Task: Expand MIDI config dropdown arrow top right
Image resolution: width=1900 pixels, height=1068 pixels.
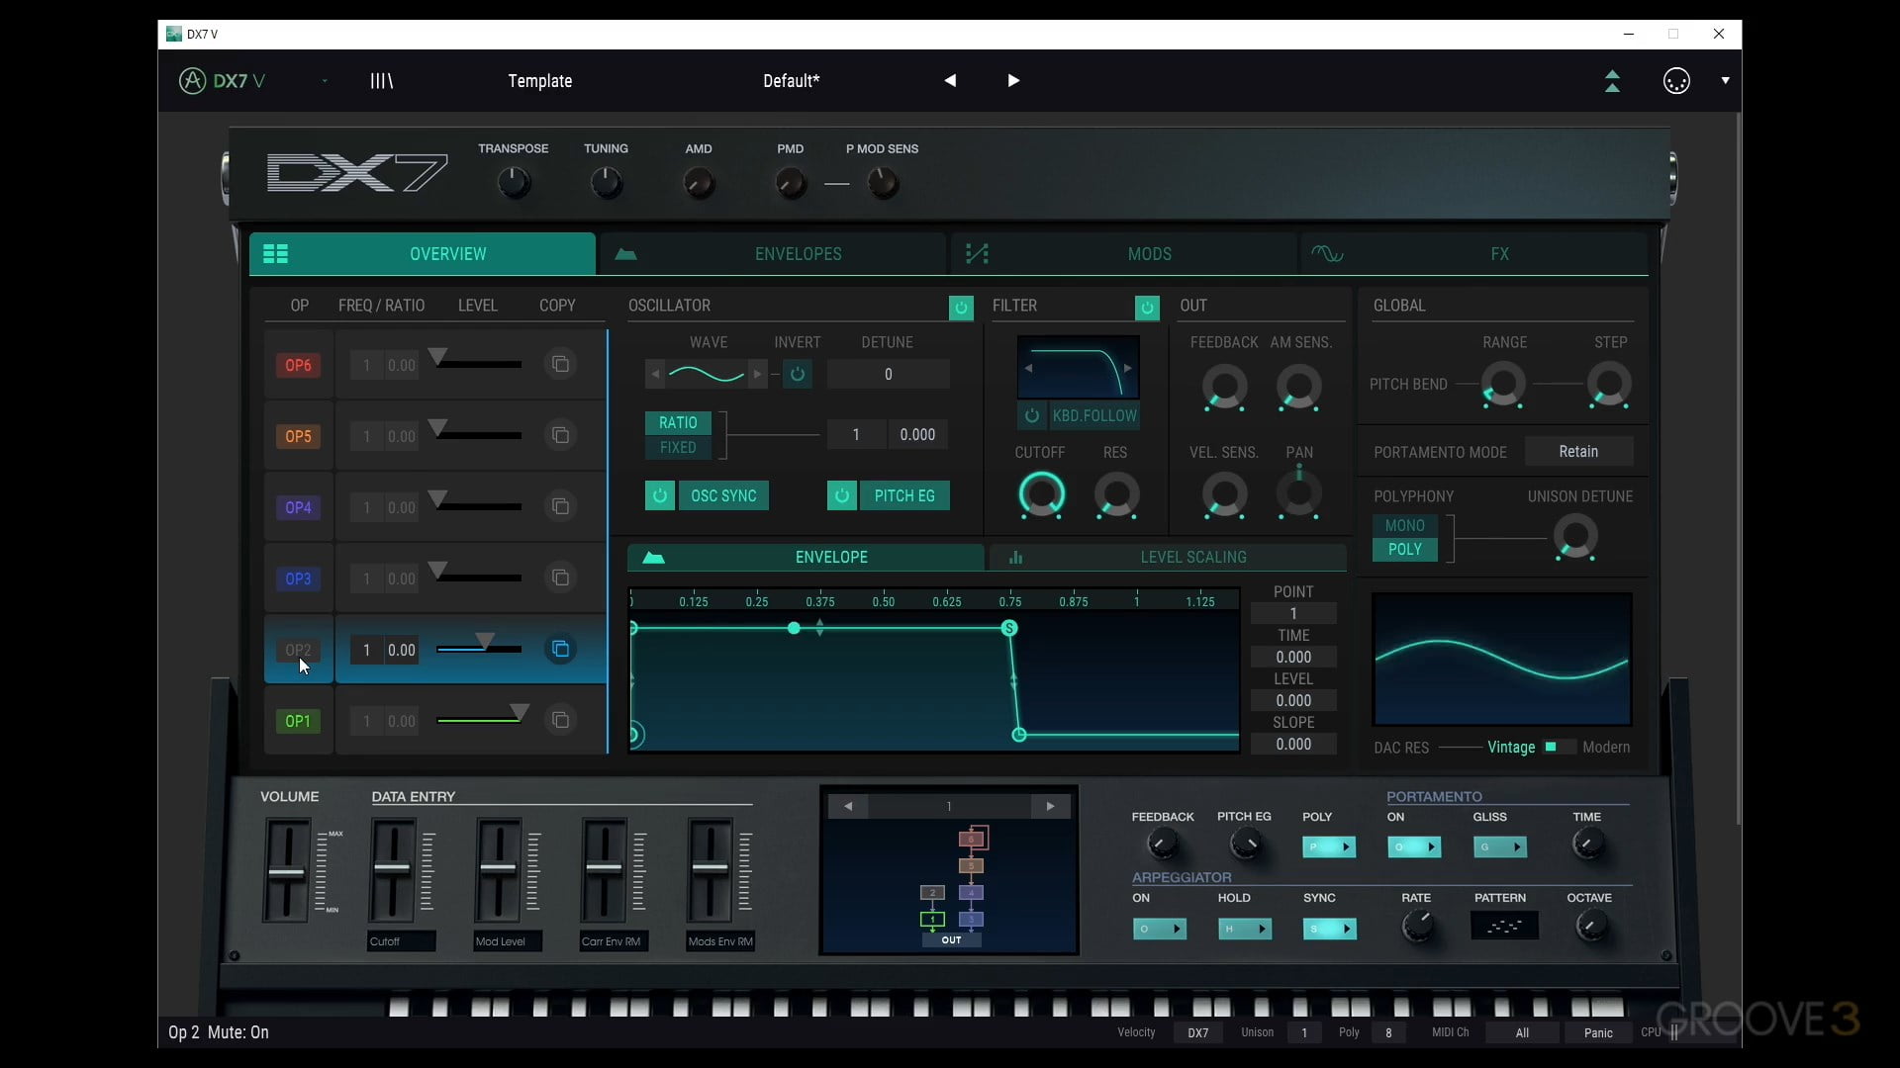Action: tap(1725, 81)
